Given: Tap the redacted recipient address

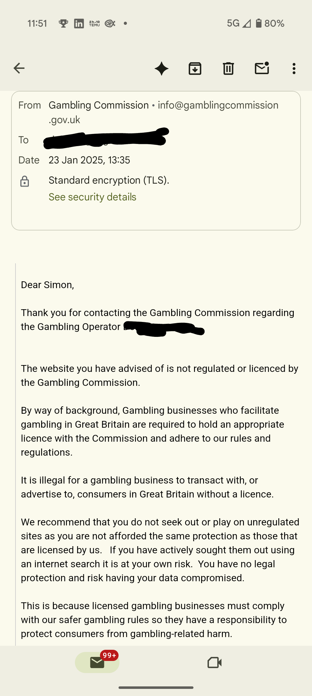Looking at the screenshot, I should (x=105, y=140).
